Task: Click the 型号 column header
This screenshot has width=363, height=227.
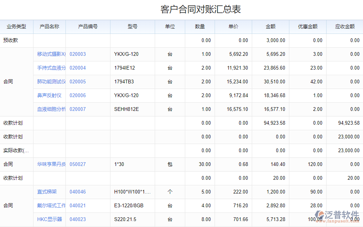Action: coord(132,27)
